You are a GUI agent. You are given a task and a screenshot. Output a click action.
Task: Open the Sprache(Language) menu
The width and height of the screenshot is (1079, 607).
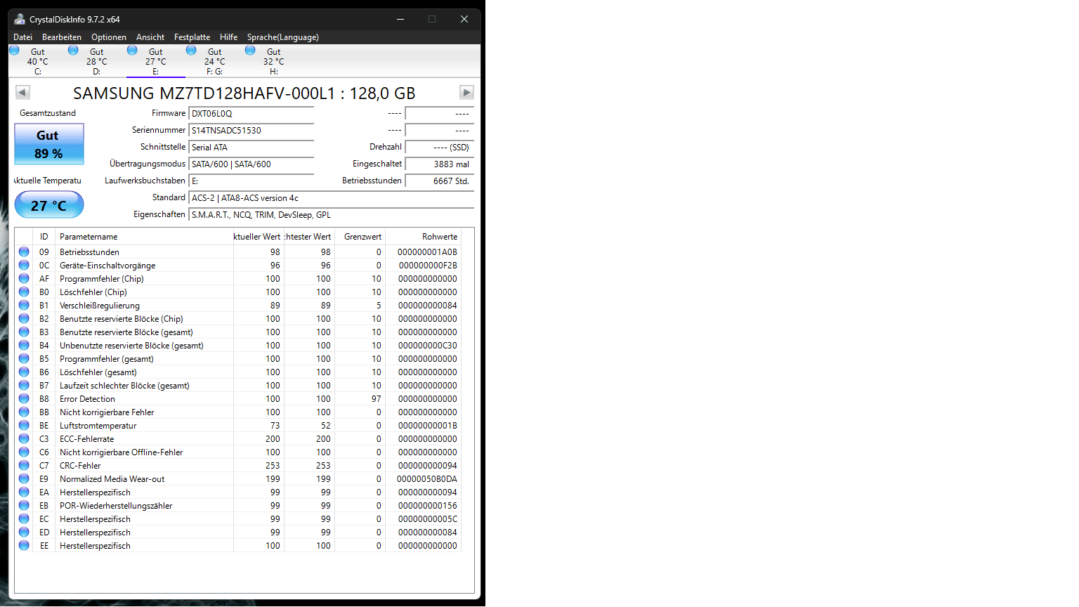coord(283,37)
